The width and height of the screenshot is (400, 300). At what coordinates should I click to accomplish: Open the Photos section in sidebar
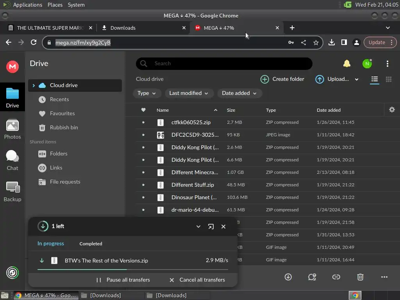point(12,129)
